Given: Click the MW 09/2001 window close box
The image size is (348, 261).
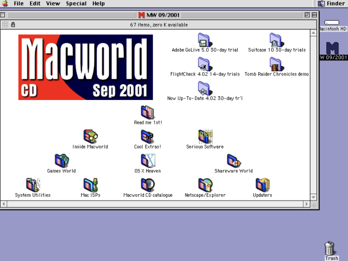Looking at the screenshot, I should click(3, 15).
